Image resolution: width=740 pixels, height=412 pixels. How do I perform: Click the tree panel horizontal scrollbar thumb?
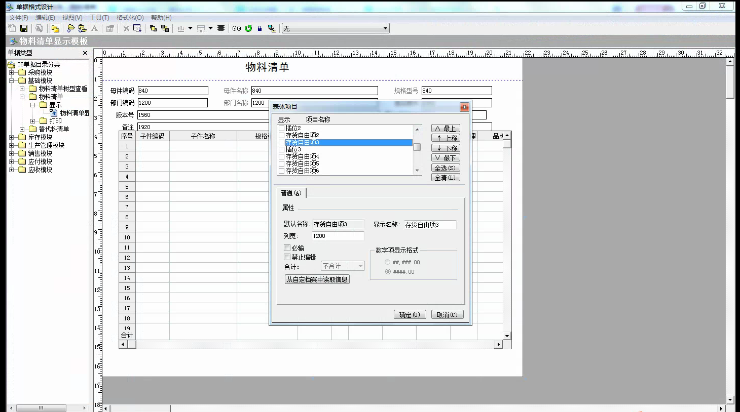point(41,408)
